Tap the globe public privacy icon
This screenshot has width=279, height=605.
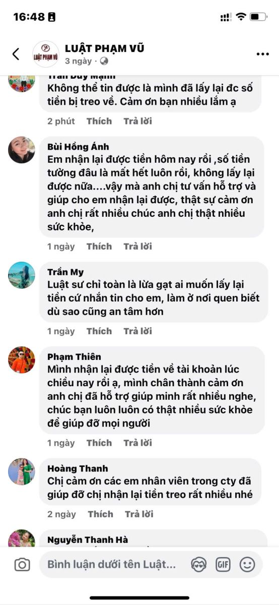pos(104,61)
